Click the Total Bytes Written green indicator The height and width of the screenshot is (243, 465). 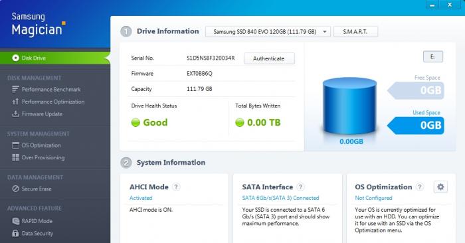(240, 122)
